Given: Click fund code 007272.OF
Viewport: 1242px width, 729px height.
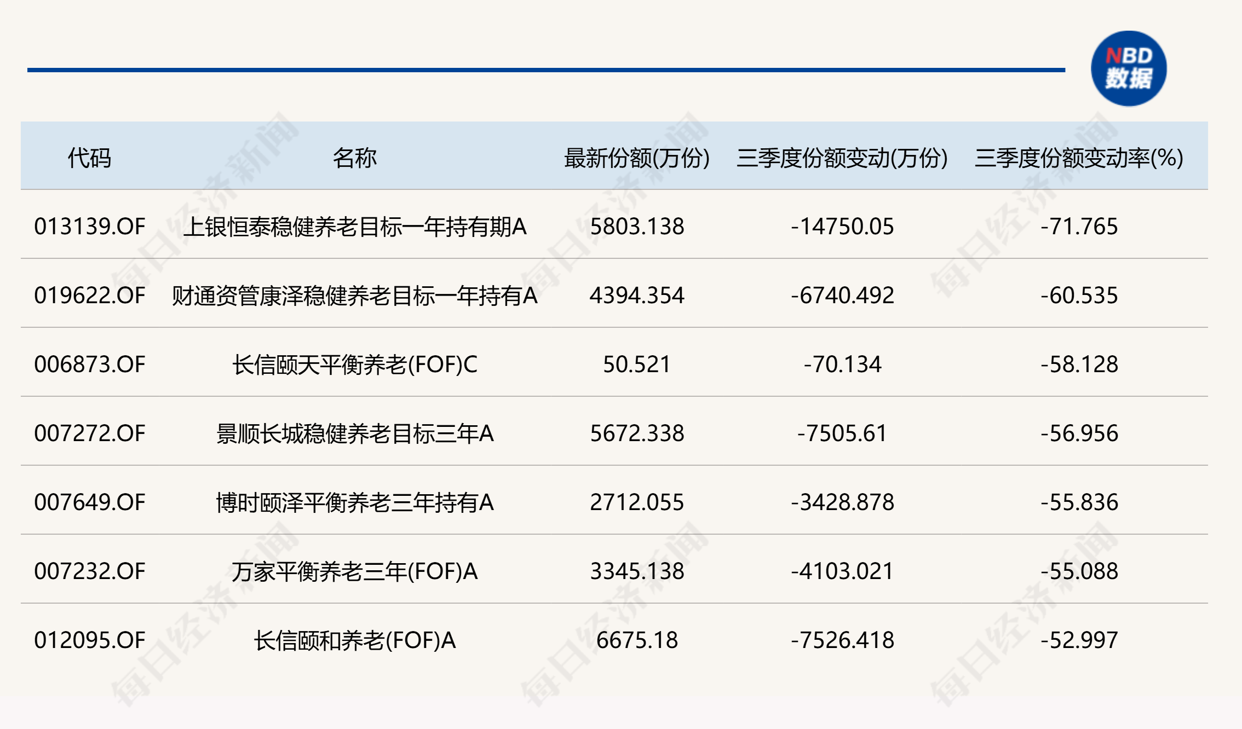Looking at the screenshot, I should click(89, 433).
